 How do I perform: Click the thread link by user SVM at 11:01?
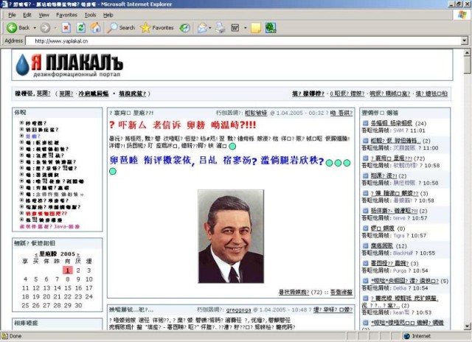[x=391, y=123]
